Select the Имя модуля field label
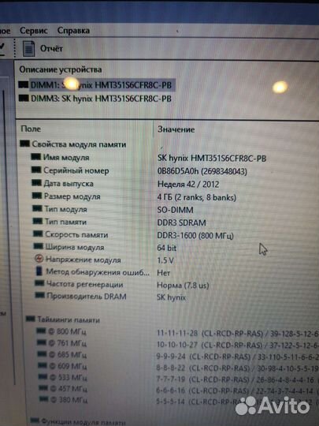This screenshot has height=426, width=319. click(66, 158)
